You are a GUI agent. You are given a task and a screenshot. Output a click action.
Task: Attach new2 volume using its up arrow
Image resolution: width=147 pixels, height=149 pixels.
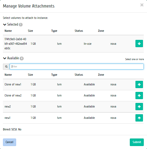pyautogui.click(x=139, y=106)
